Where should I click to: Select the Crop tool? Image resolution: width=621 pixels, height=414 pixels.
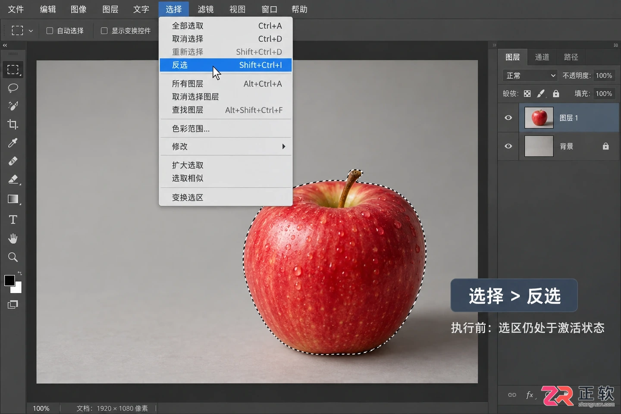click(13, 124)
